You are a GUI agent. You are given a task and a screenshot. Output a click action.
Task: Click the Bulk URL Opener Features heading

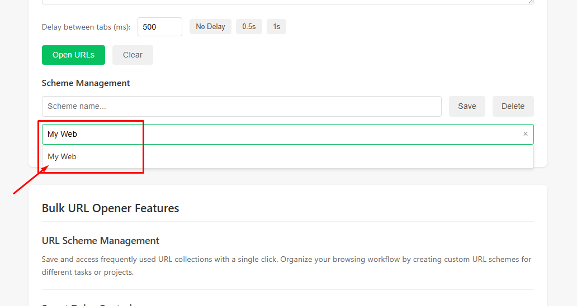pos(110,208)
